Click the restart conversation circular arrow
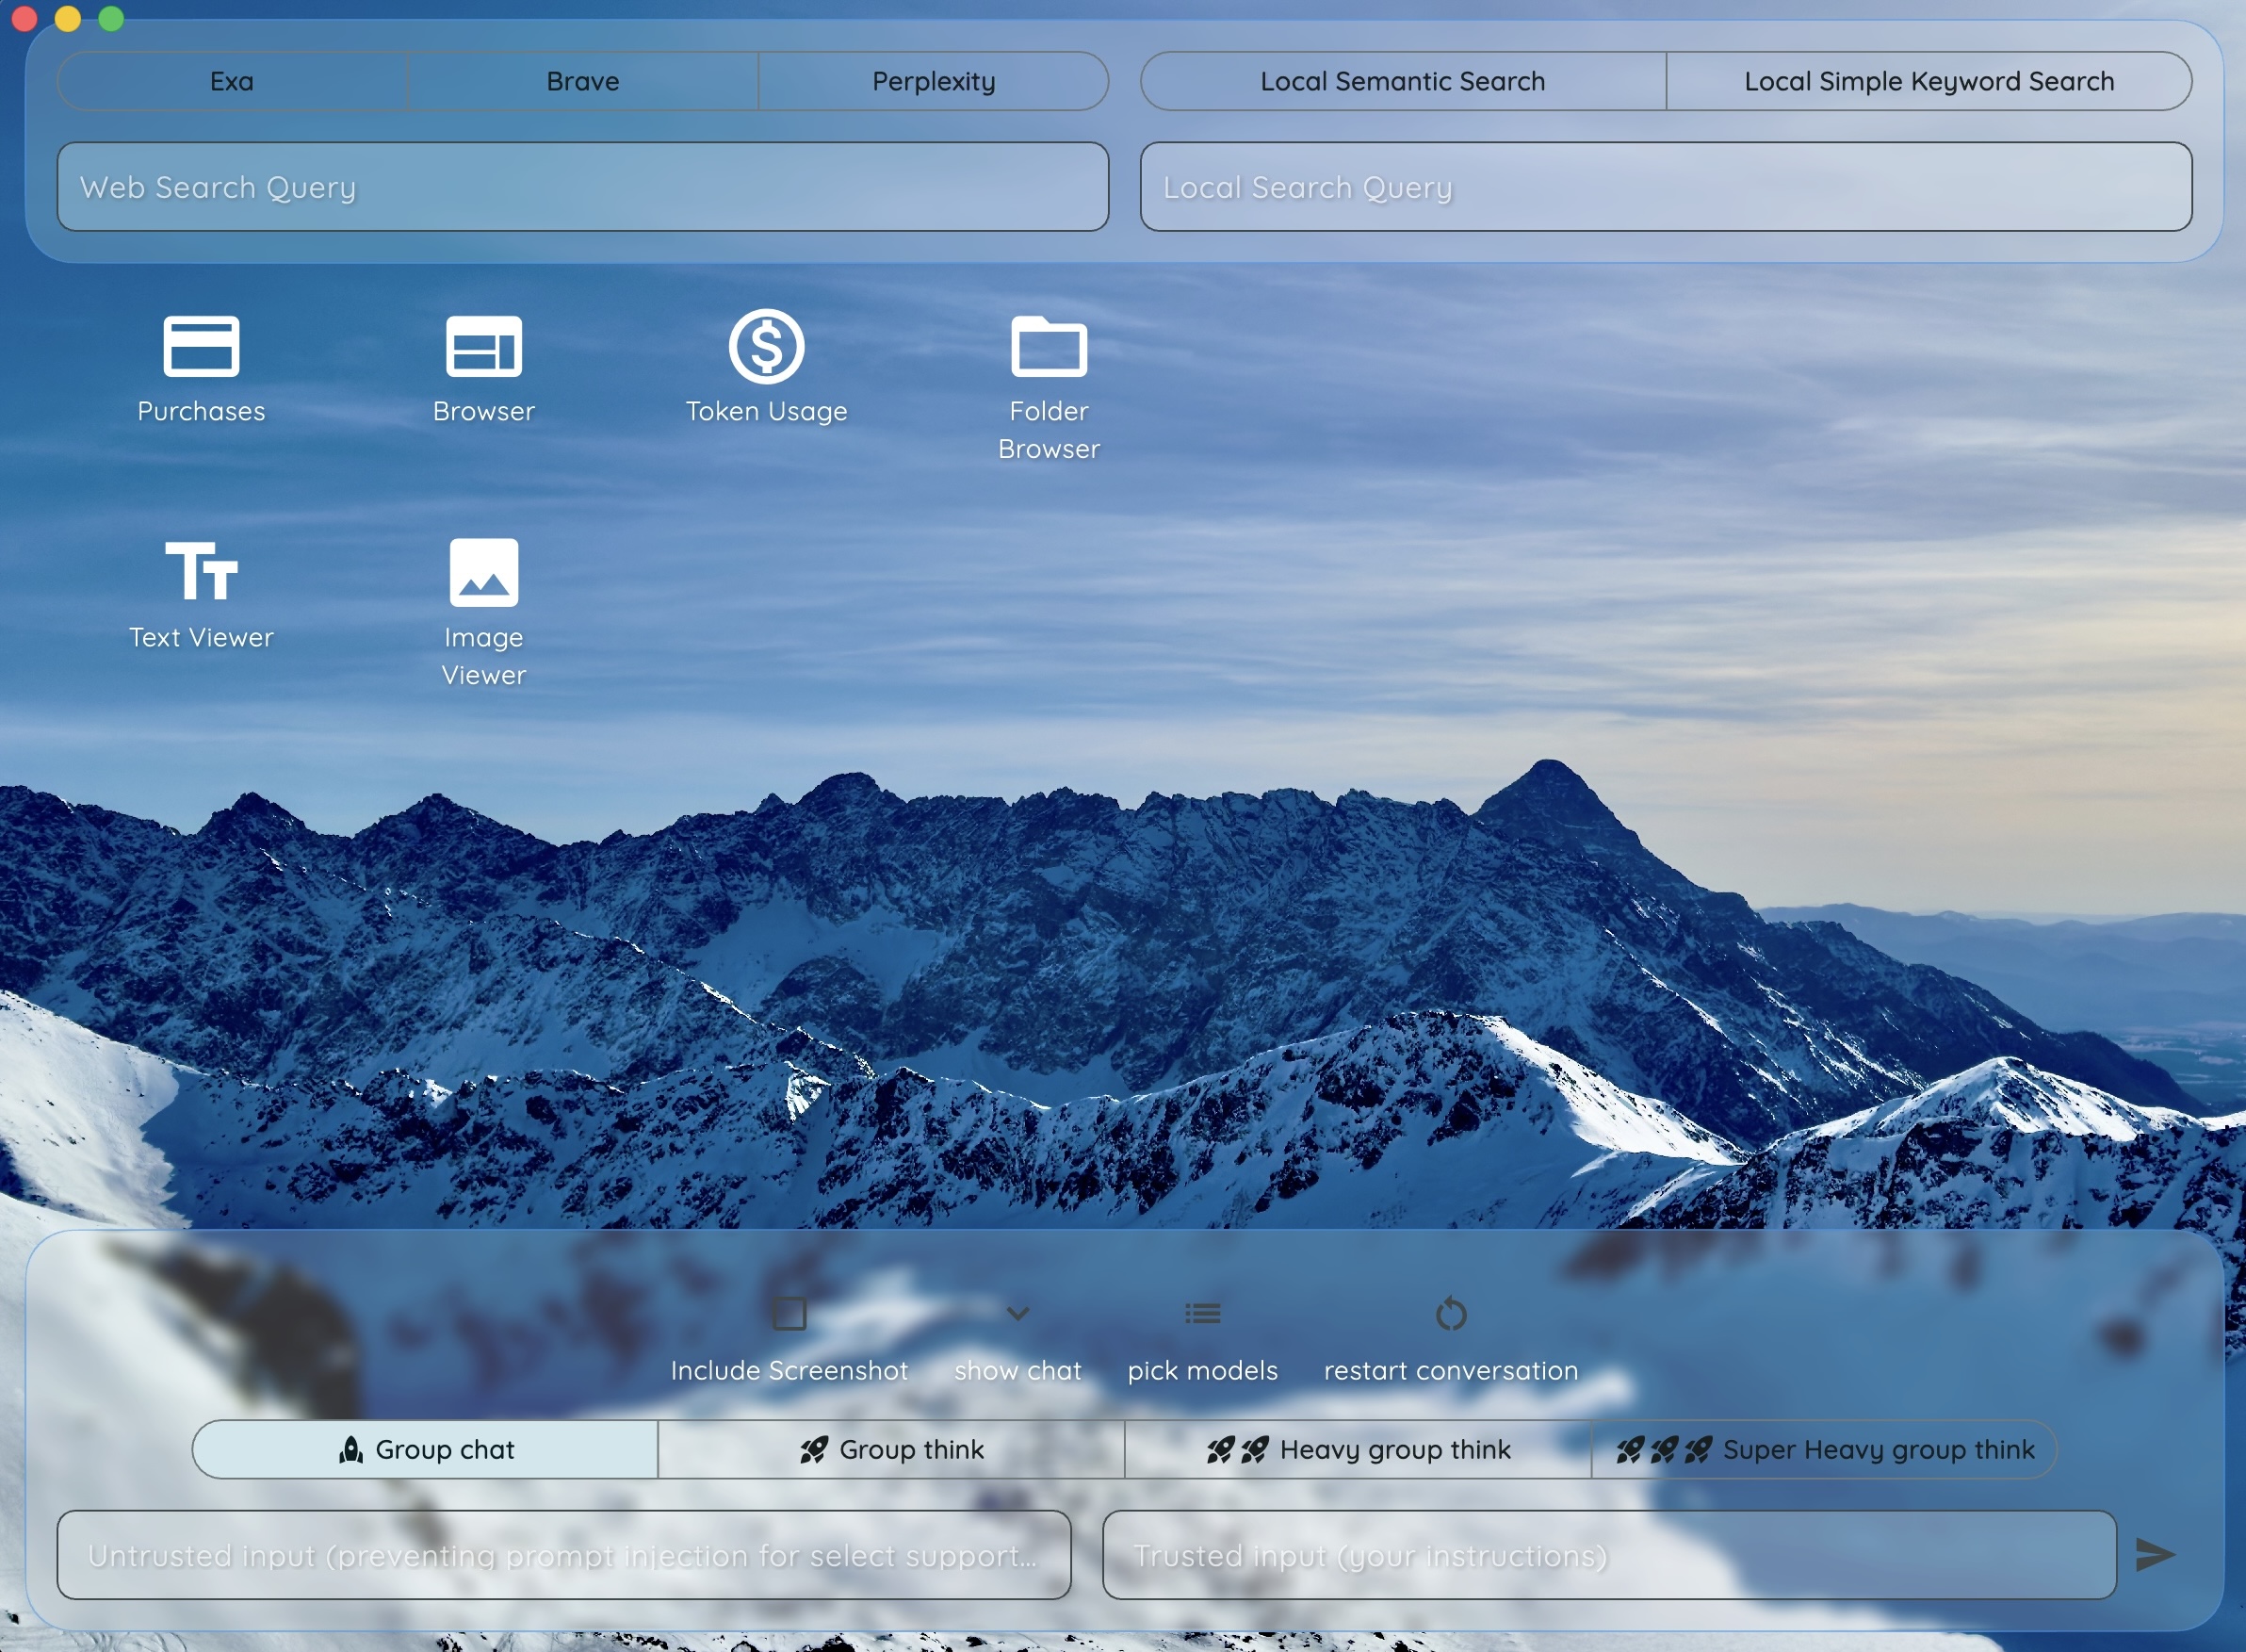 1450,1314
